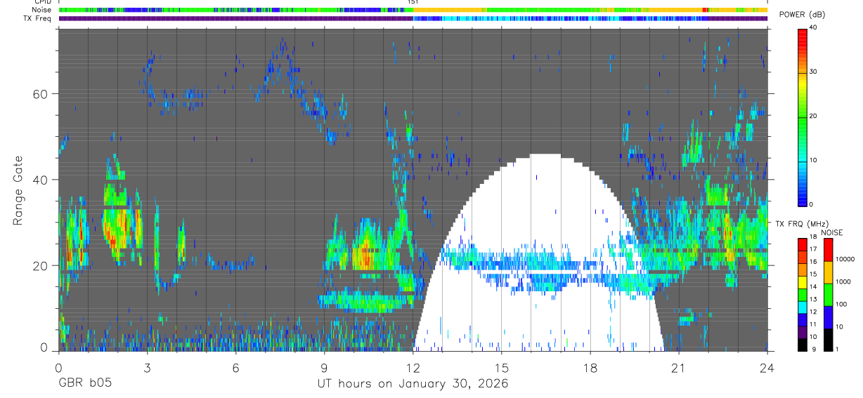Click the 30 tick on the power colorbar
Image resolution: width=863 pixels, height=398 pixels.
[815, 72]
